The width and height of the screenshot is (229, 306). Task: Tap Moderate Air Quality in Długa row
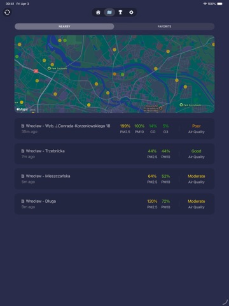click(x=197, y=204)
